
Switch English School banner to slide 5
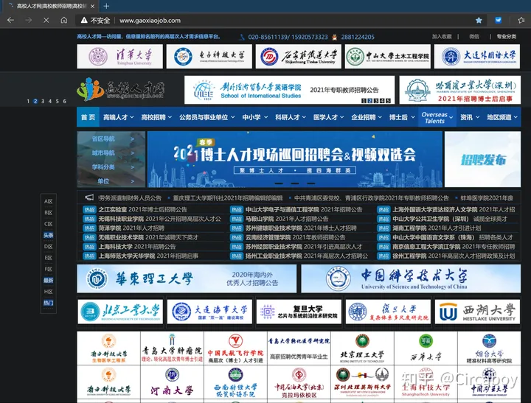tap(388, 100)
